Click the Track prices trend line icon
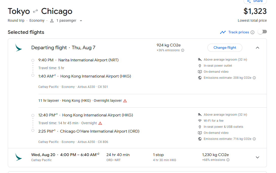This screenshot has width=276, height=173. [223, 32]
